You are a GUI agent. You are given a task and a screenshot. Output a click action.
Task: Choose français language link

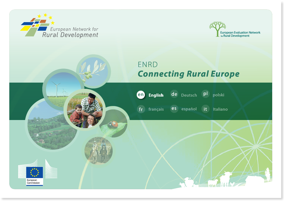click(156, 109)
